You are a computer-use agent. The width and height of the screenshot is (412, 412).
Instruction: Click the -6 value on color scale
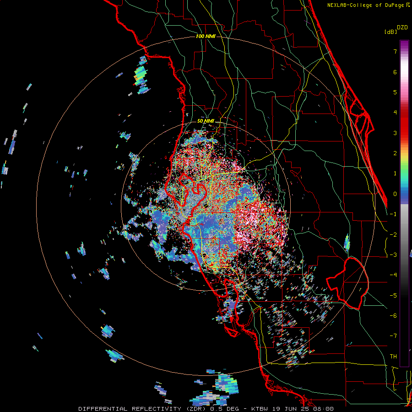click(x=393, y=316)
